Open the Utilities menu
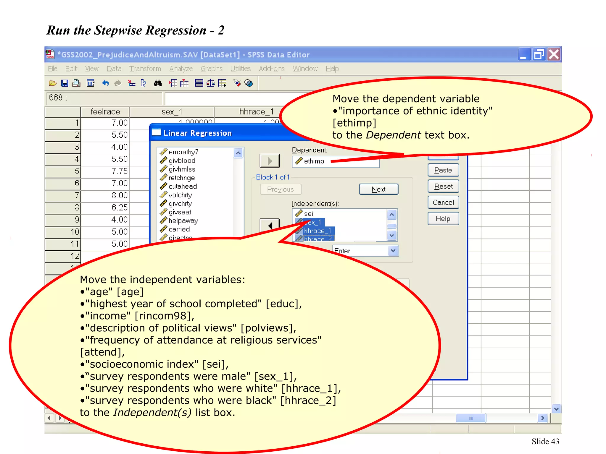Viewport: 606px width, 454px height. [240, 69]
